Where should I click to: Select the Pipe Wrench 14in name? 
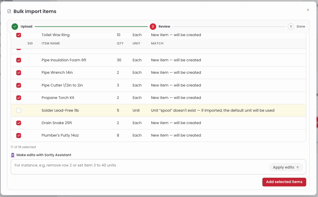(x=57, y=73)
